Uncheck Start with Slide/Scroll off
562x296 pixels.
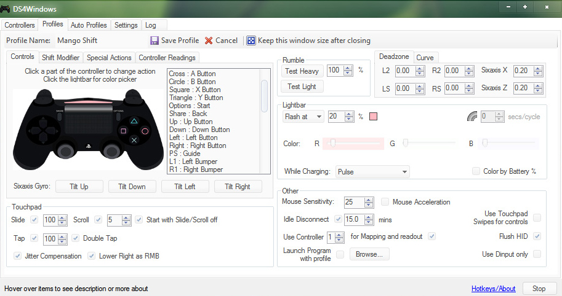click(x=139, y=219)
